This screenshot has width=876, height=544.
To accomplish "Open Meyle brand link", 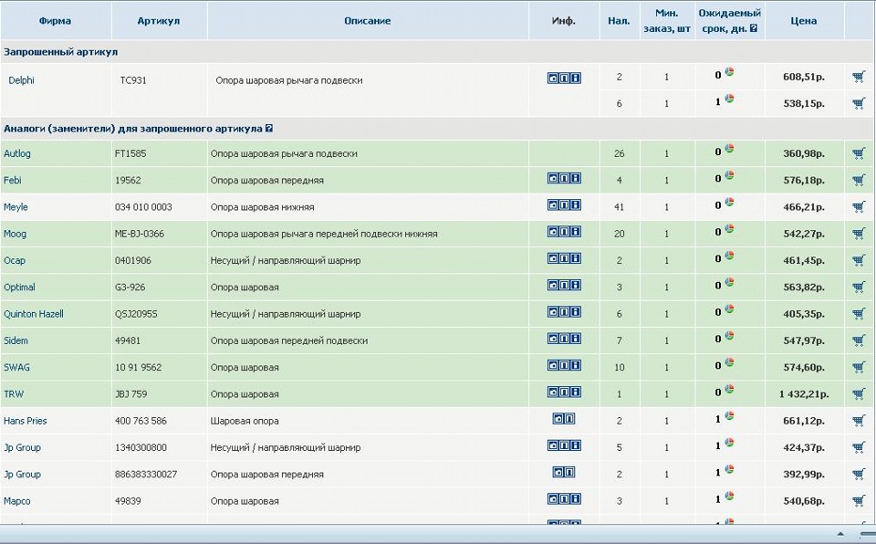I will [16, 207].
